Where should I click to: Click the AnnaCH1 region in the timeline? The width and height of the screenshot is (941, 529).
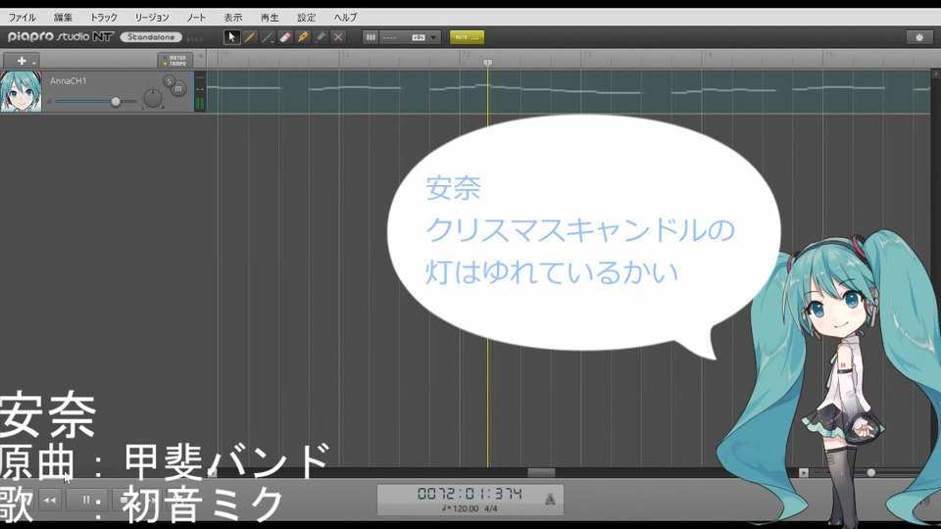[x=569, y=91]
